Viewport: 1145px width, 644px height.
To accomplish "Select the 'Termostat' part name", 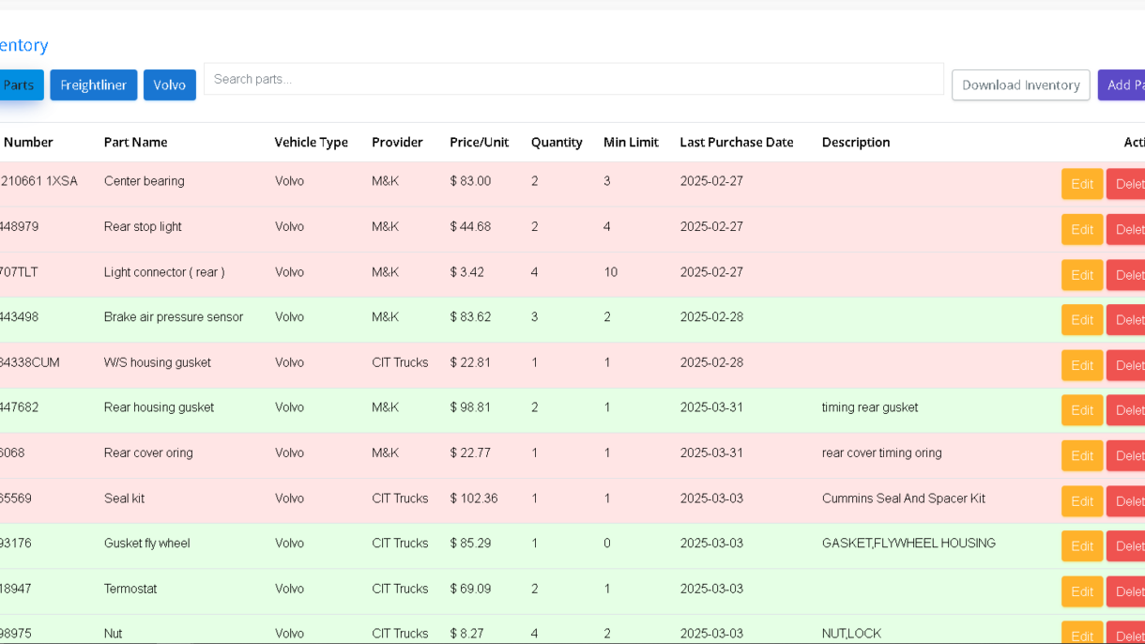I will 130,589.
